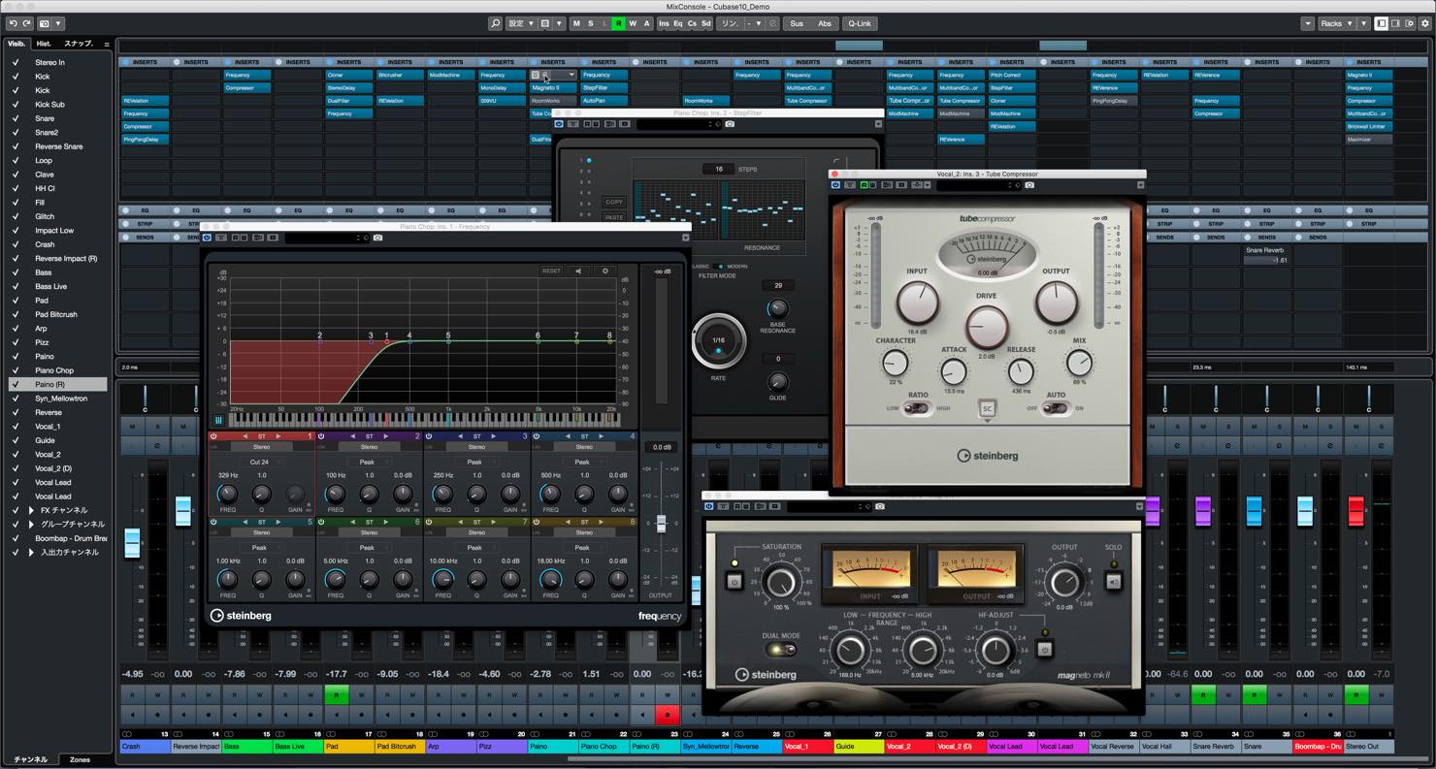Uncheck visibility of Kick Sub channel
Viewport: 1436px width, 769px height.
click(x=16, y=105)
